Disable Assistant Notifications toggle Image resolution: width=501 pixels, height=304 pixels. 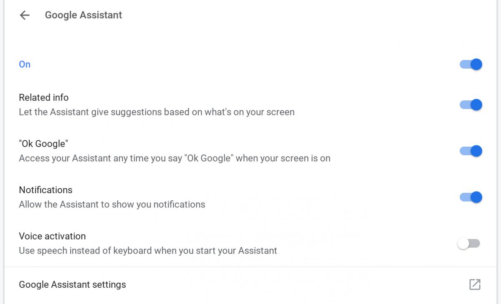click(x=471, y=197)
